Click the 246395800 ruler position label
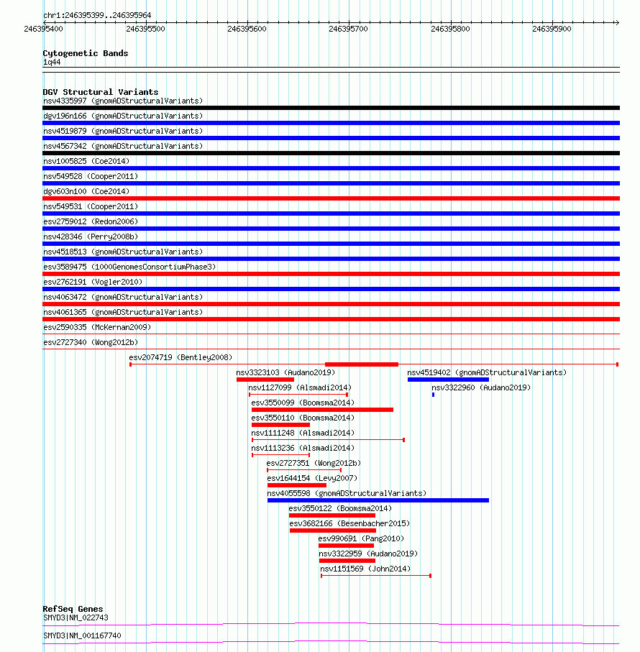 (x=450, y=29)
